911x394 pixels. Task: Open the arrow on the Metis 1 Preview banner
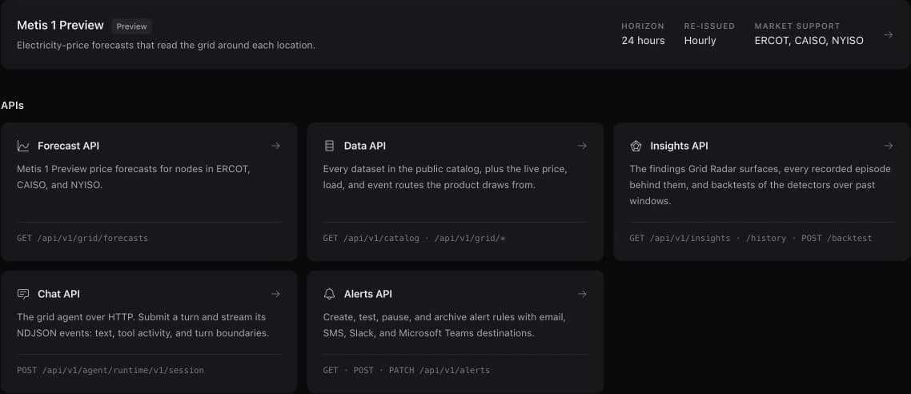click(x=889, y=35)
